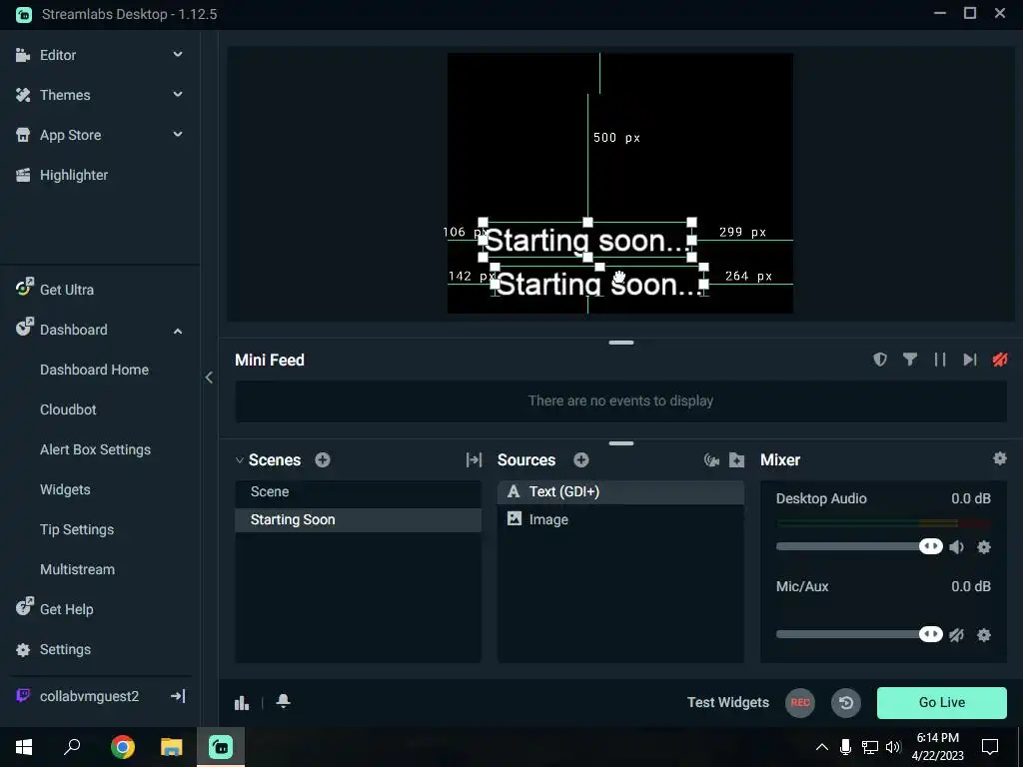
Task: Open the scene transitions icon
Action: tap(475, 459)
